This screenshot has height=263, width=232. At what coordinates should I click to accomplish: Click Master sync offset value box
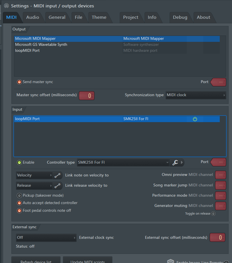87,96
